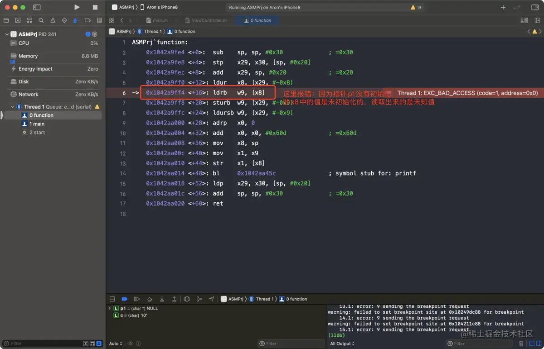
Task: Click the code review arrows icon
Action: pyautogui.click(x=517, y=7)
